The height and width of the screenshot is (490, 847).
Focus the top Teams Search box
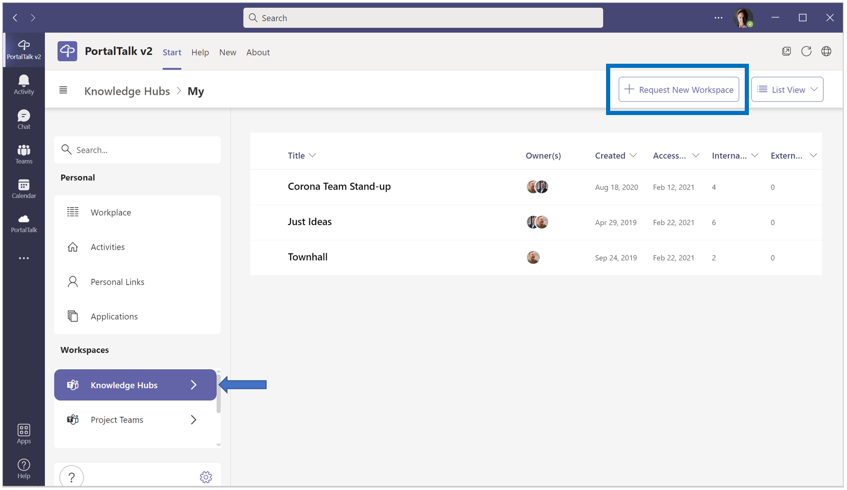coord(423,18)
